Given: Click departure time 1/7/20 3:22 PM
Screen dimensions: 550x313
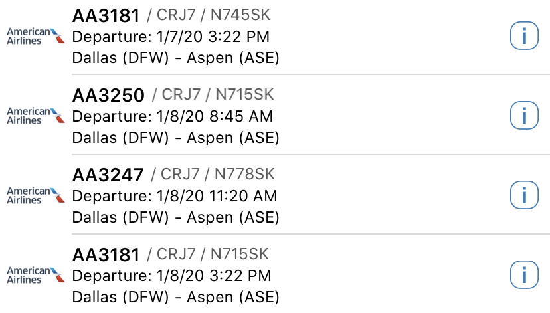Looking at the screenshot, I should [x=170, y=37].
